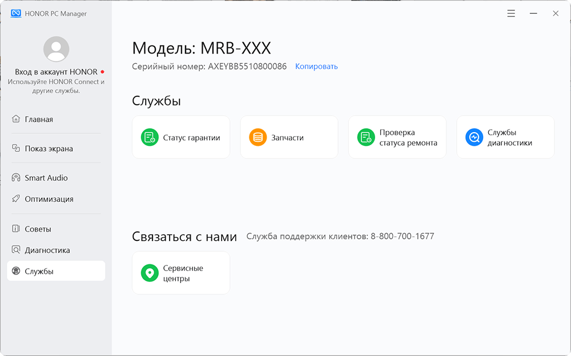Click the green location pin Сервисные центры icon
Viewport: 571px width, 356px height.
150,273
